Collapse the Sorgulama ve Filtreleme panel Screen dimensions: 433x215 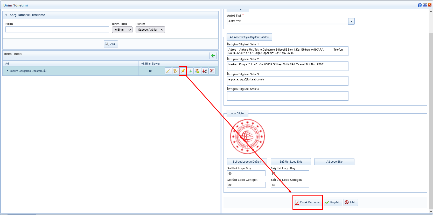point(6,15)
